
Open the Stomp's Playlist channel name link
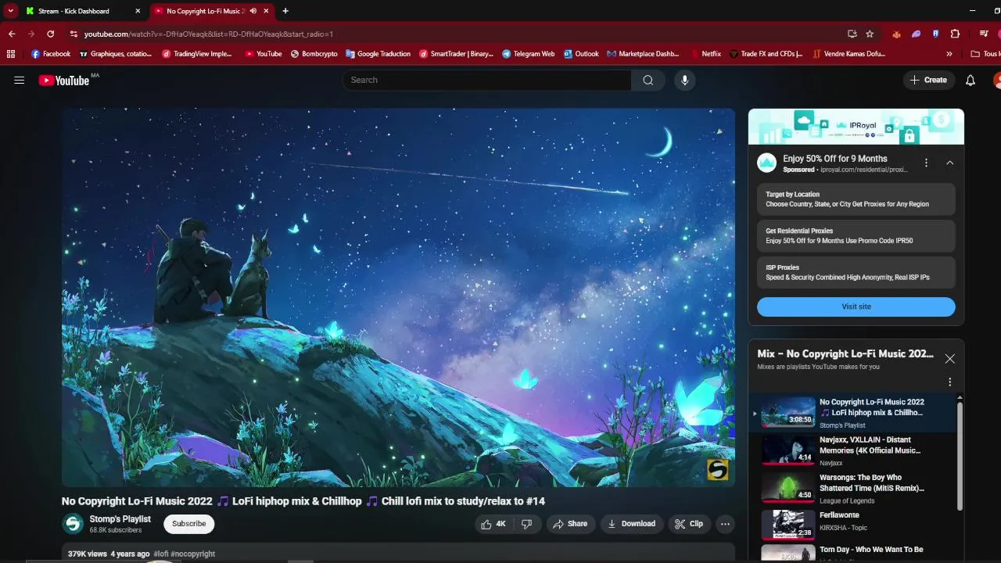point(120,519)
